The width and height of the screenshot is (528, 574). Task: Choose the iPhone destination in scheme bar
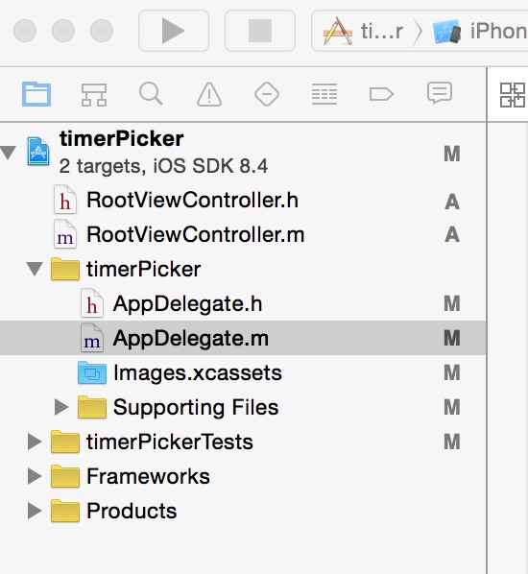(x=480, y=32)
